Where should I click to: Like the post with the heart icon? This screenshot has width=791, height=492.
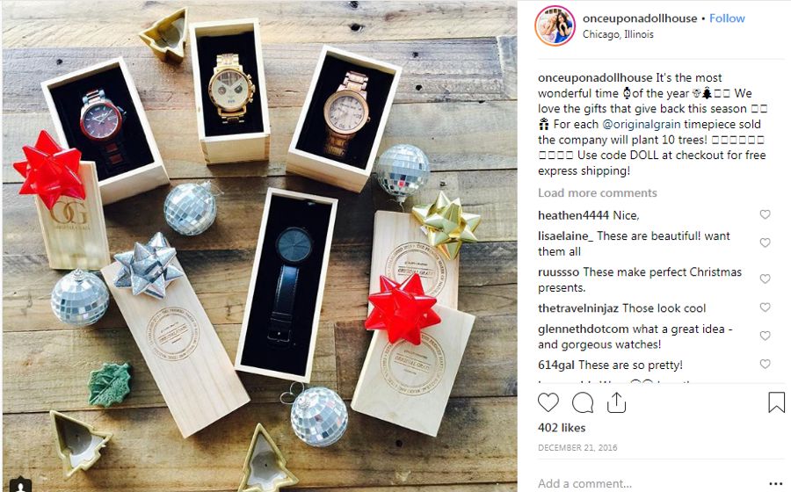[x=548, y=402]
